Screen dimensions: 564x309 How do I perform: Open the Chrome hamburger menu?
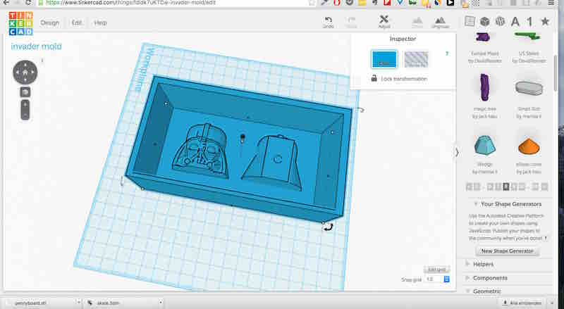(551, 3)
